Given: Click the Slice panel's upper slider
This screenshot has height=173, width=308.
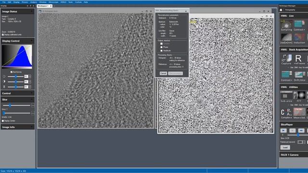Looking at the screenshot, I should point(16,105).
